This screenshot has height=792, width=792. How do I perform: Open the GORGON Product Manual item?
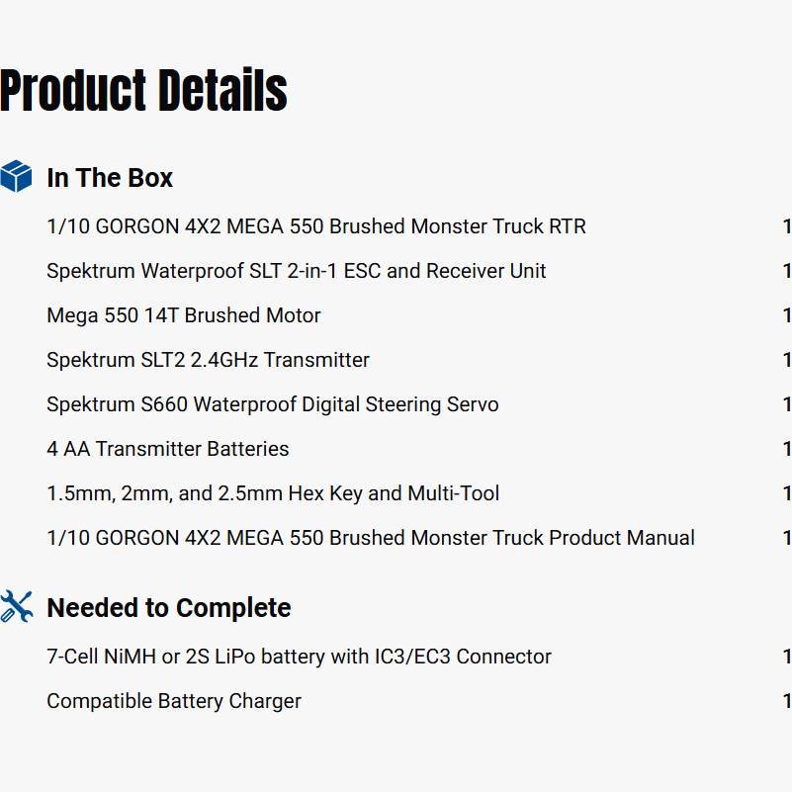coord(371,538)
